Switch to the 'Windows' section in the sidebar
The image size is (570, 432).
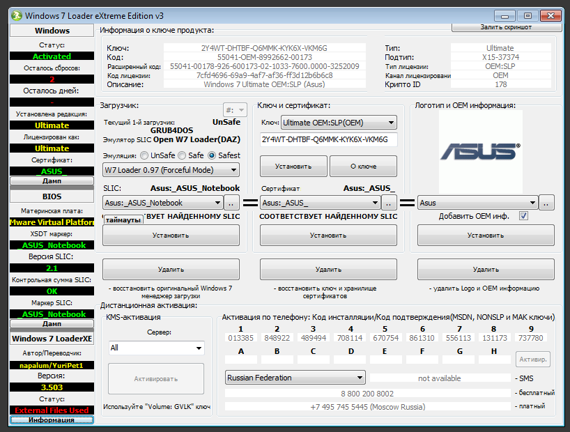tap(51, 30)
